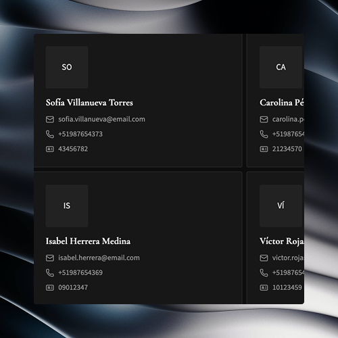Click the ID card icon beside 10123459
The image size is (338, 338).
(264, 288)
